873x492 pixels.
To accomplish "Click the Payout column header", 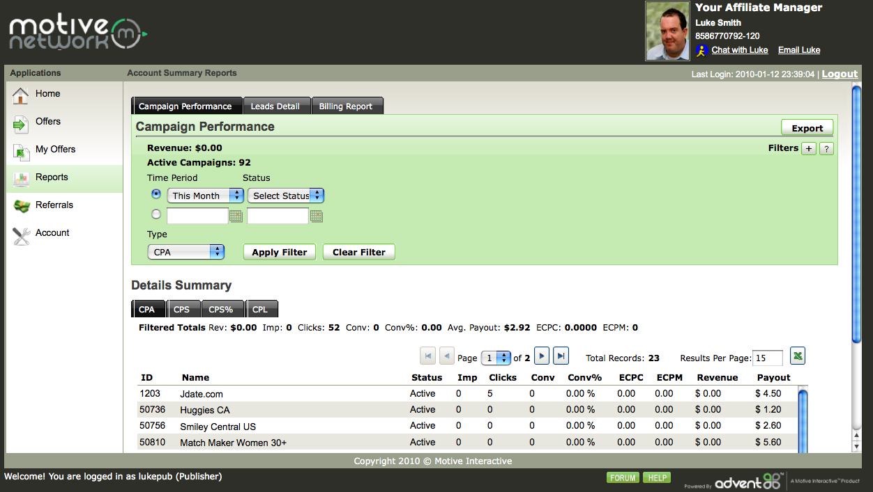I will click(x=774, y=377).
